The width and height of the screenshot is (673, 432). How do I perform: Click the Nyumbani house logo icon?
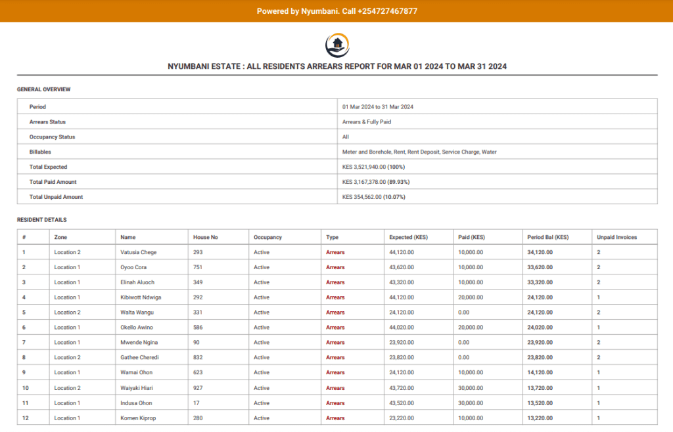click(336, 45)
